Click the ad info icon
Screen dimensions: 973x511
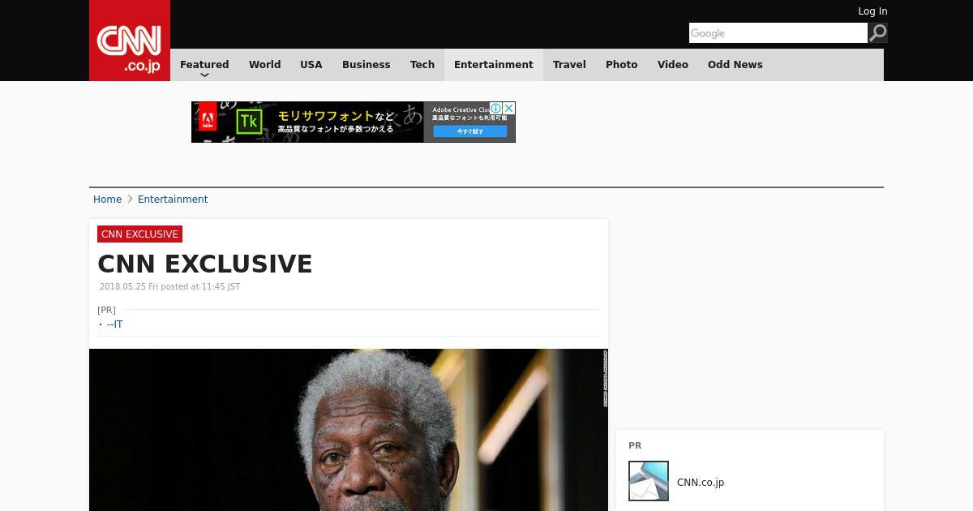[x=496, y=108]
